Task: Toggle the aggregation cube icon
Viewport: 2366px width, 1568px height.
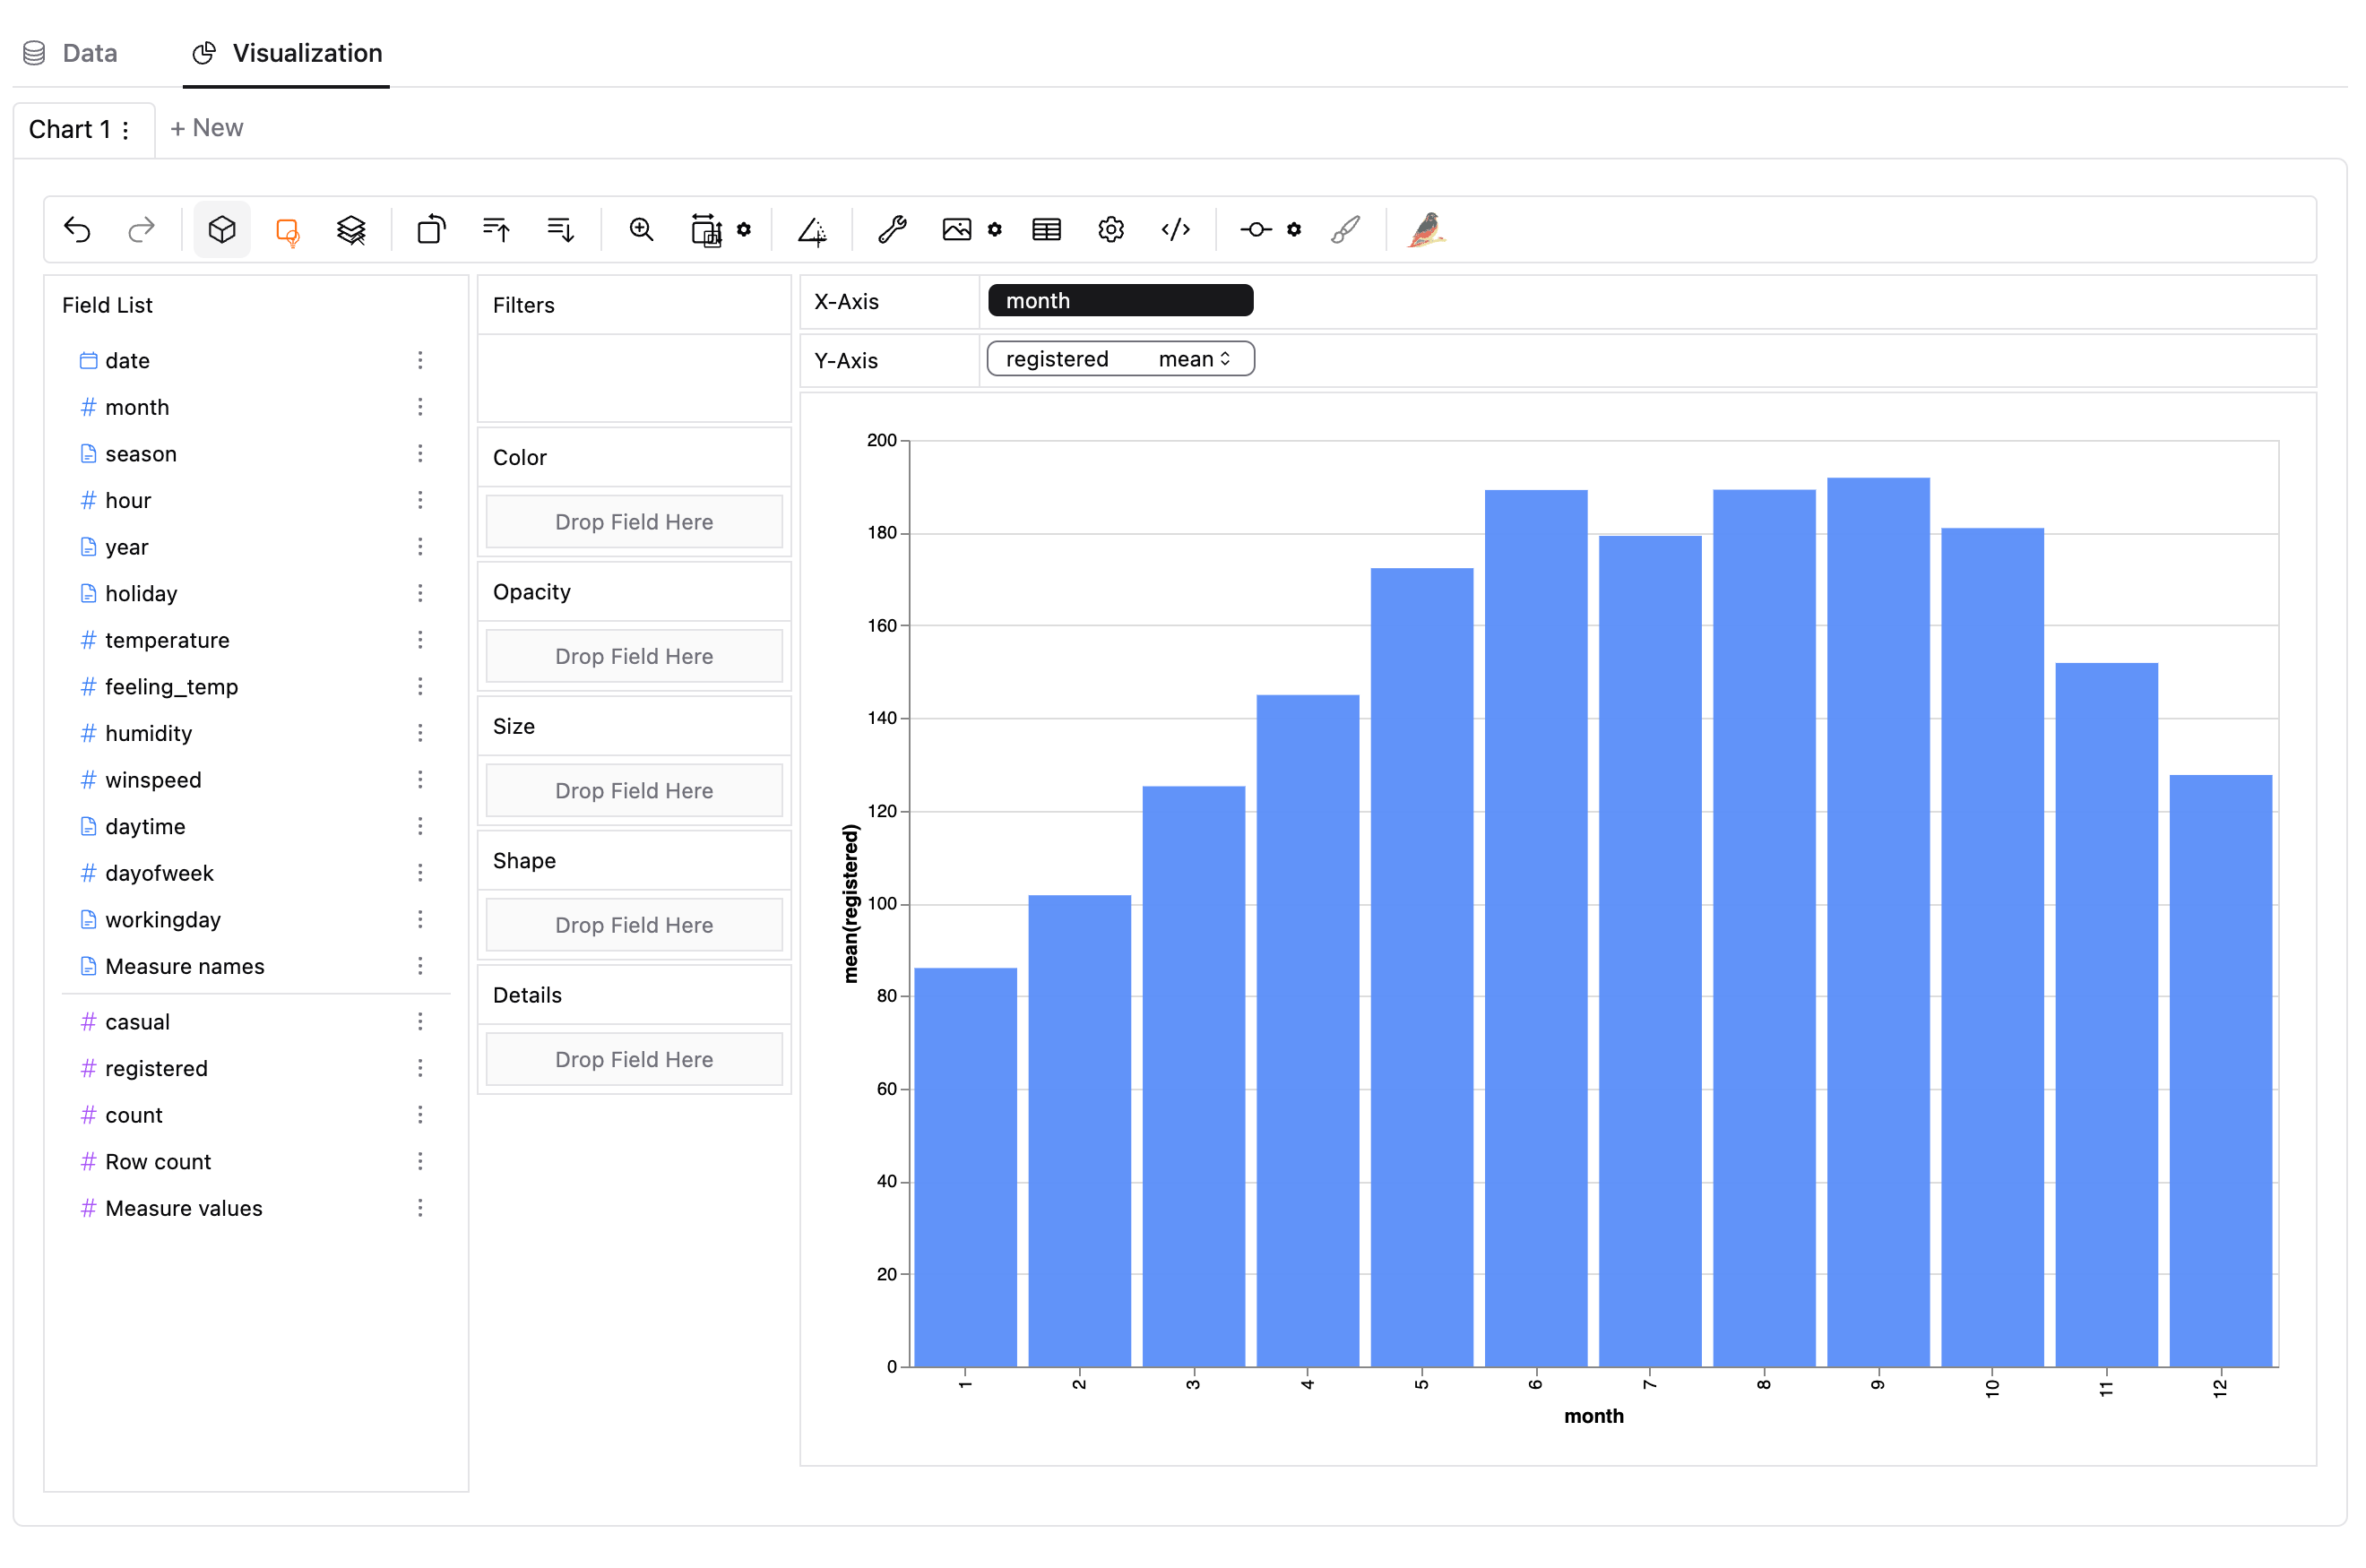Action: [222, 230]
